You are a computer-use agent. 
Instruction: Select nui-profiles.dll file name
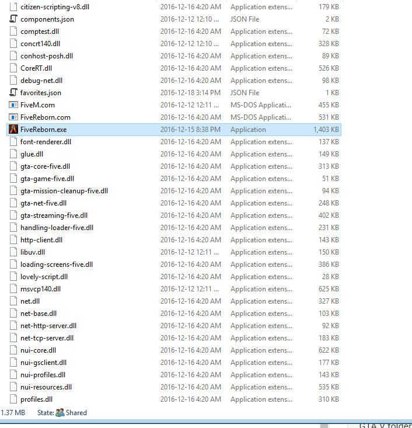[x=43, y=375]
